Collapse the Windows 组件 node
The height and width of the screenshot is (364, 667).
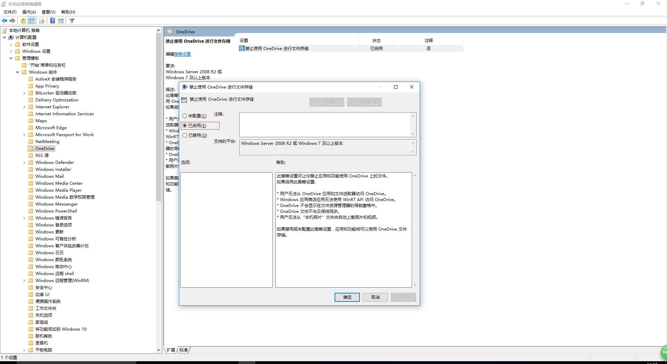point(18,72)
